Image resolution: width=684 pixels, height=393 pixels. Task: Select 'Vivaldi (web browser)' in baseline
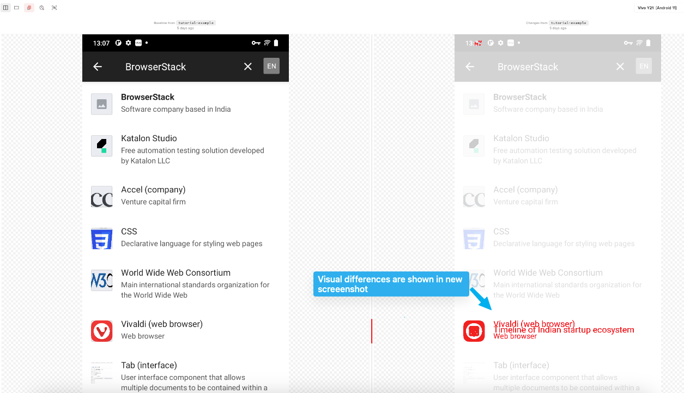162,324
